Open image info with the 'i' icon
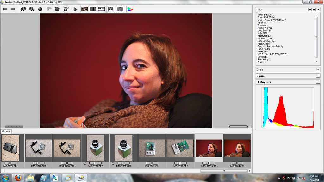 pos(40,9)
